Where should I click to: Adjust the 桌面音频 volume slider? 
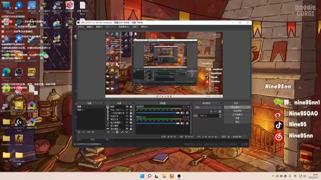[x=158, y=113]
